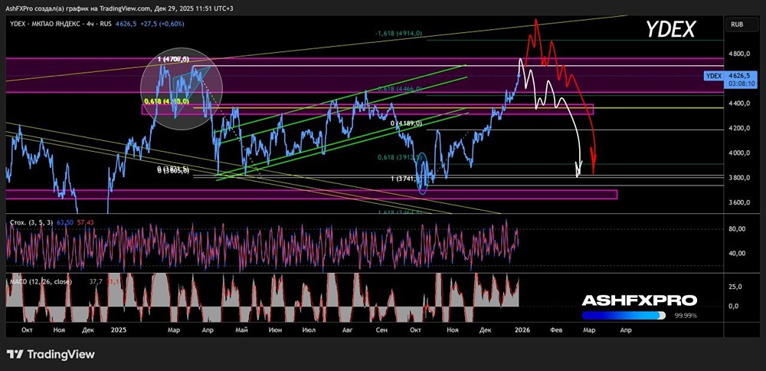This screenshot has width=766, height=371.
Task: Click the 03:08:10 bar countdown timer
Action: pyautogui.click(x=741, y=84)
